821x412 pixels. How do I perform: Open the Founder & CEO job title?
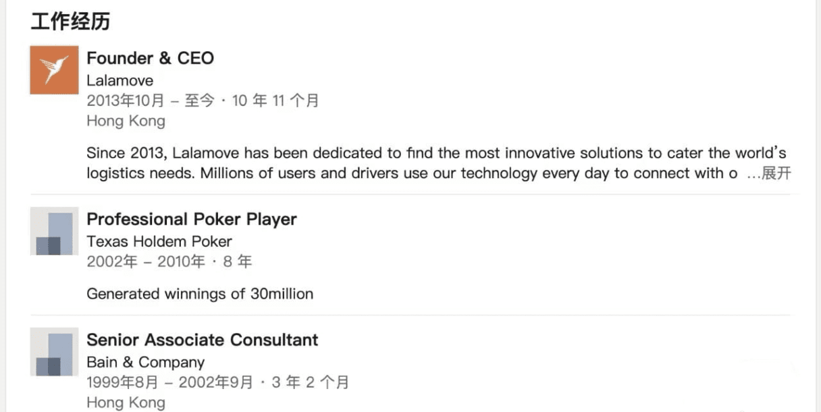(x=151, y=58)
